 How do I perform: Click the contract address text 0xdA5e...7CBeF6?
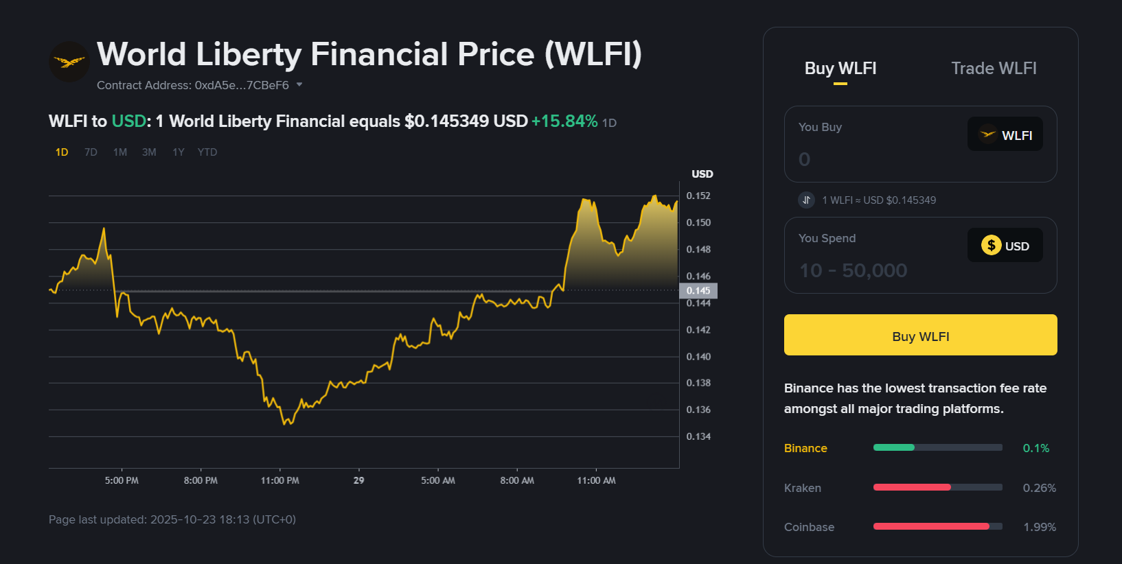coord(242,85)
